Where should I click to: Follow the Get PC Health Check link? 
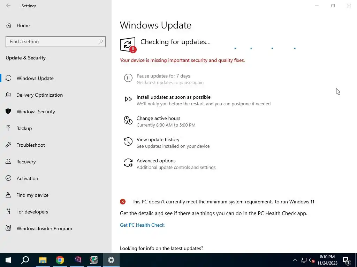click(142, 225)
